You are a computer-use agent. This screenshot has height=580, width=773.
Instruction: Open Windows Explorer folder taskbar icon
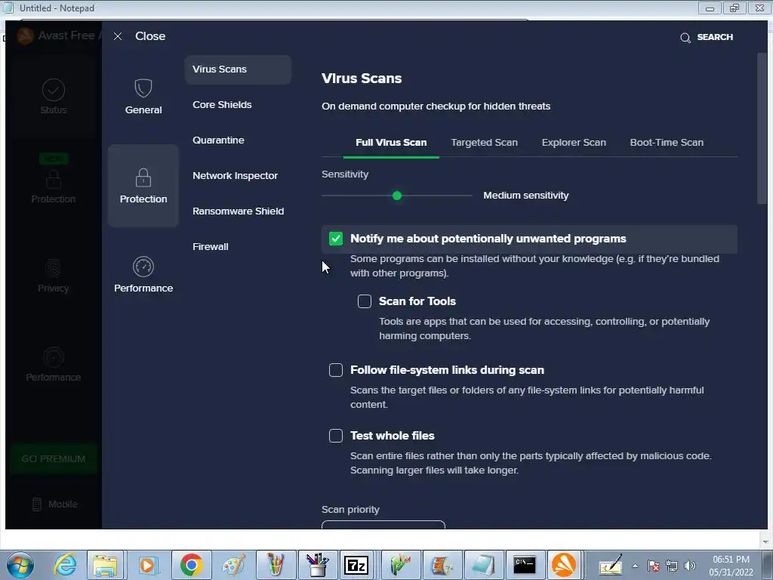[105, 565]
